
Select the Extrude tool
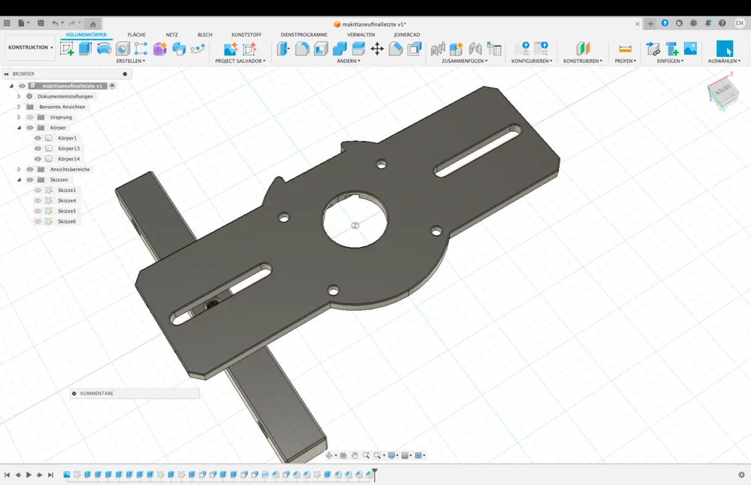pyautogui.click(x=86, y=48)
